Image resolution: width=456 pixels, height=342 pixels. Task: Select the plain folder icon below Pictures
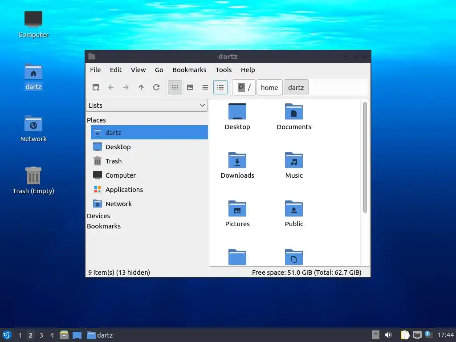pos(237,257)
